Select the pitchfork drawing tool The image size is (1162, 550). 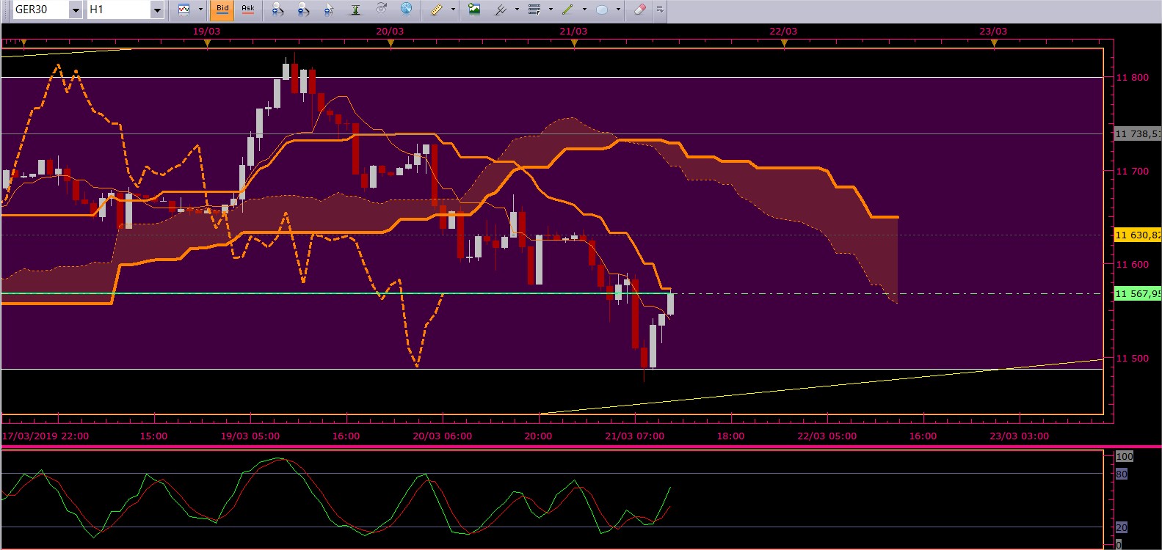(x=501, y=10)
